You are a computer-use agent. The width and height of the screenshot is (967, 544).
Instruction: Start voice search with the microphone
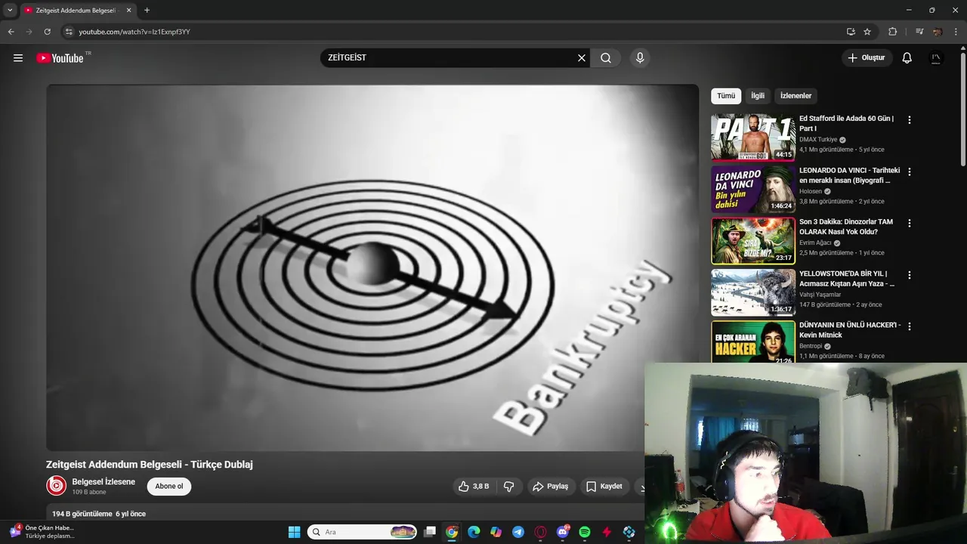[640, 58]
